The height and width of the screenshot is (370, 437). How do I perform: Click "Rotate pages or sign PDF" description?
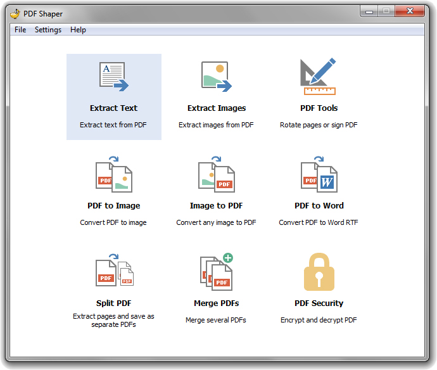(x=319, y=125)
